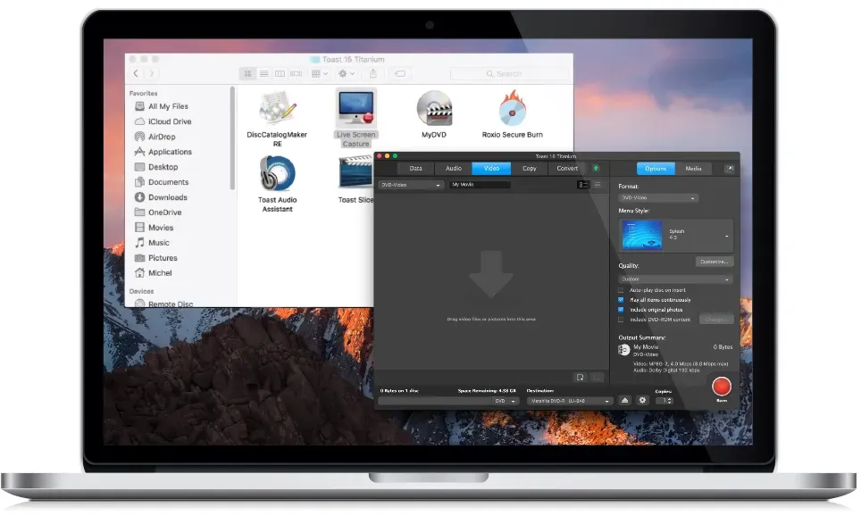The width and height of the screenshot is (861, 516).
Task: Switch to the Data tab in Toast
Action: point(415,169)
